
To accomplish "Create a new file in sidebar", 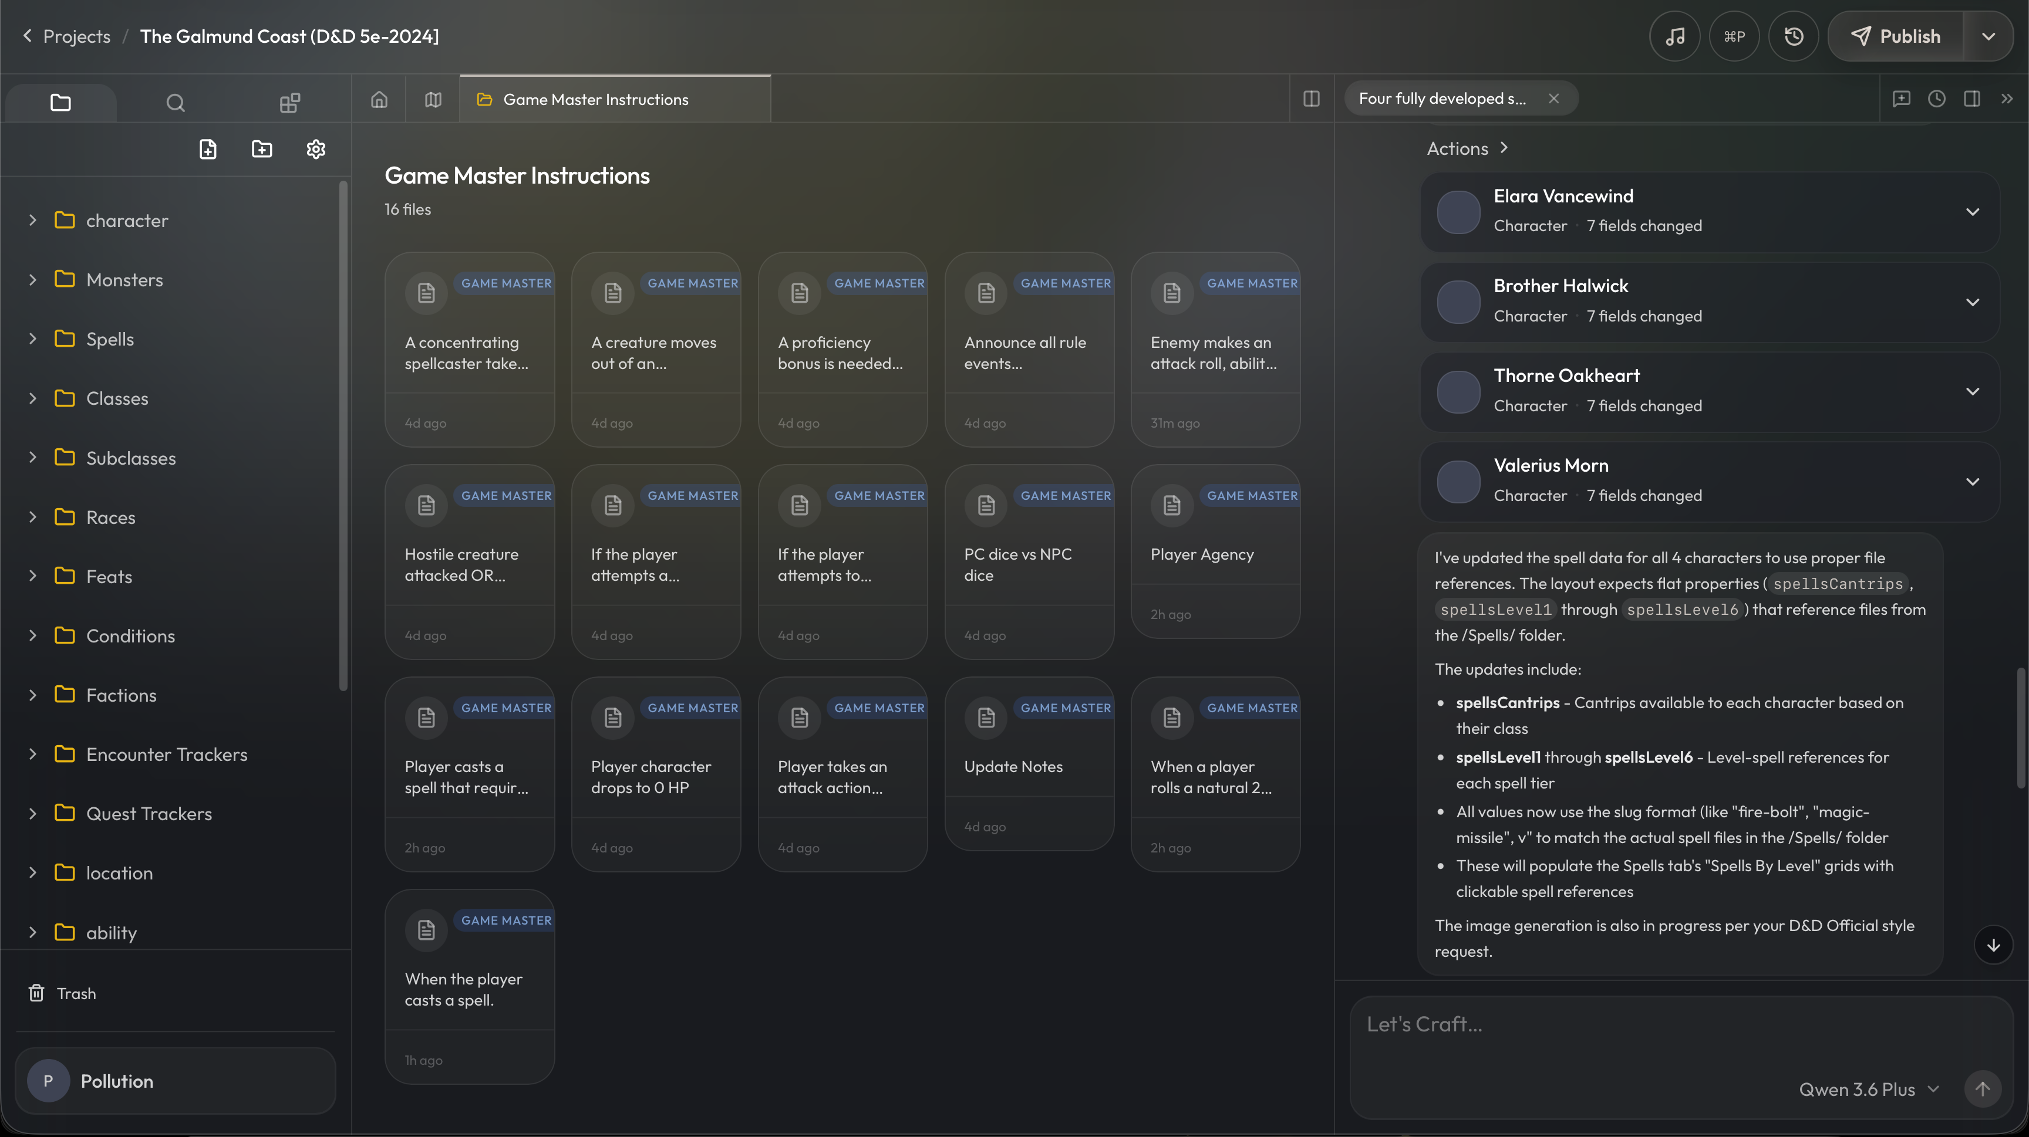I will pos(208,150).
